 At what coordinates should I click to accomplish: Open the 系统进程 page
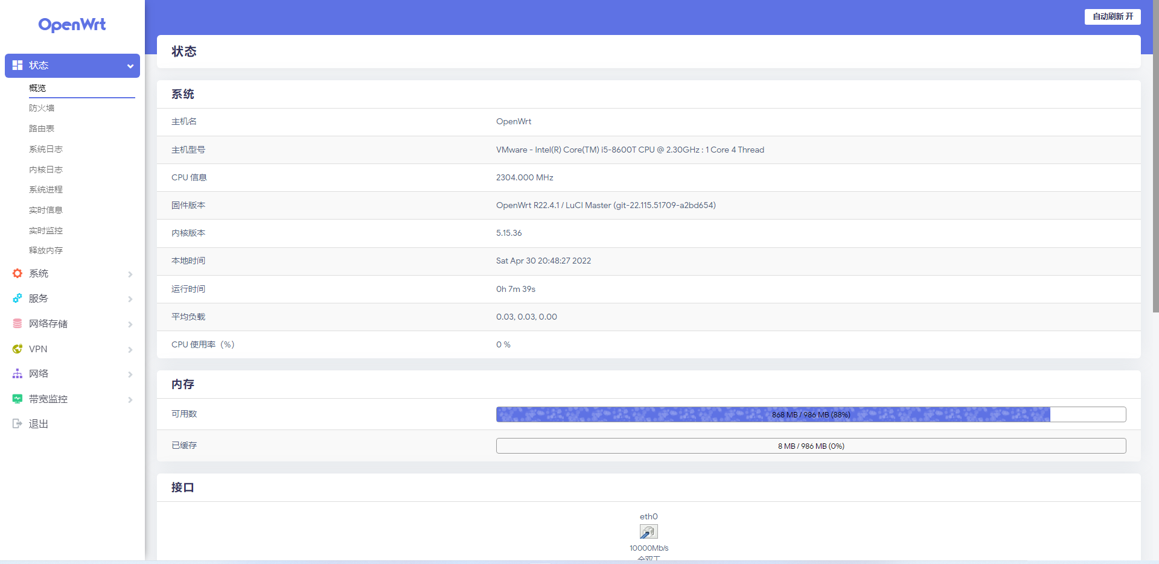pyautogui.click(x=46, y=189)
